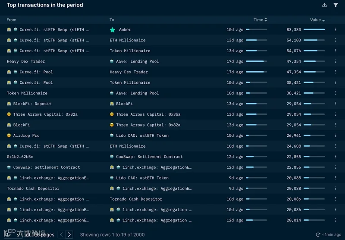Sort by the Value column header

pos(317,20)
